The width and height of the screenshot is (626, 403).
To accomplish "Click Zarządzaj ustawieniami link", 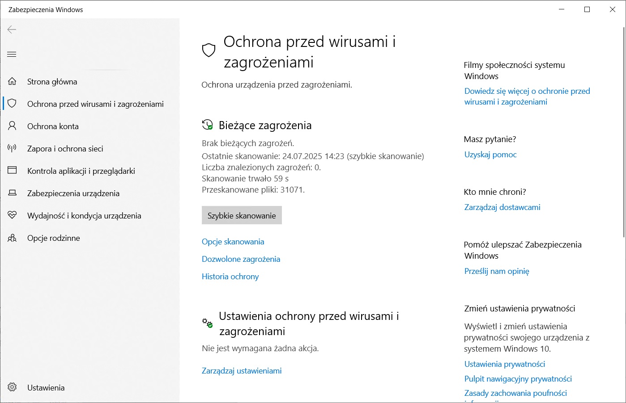I will point(242,371).
